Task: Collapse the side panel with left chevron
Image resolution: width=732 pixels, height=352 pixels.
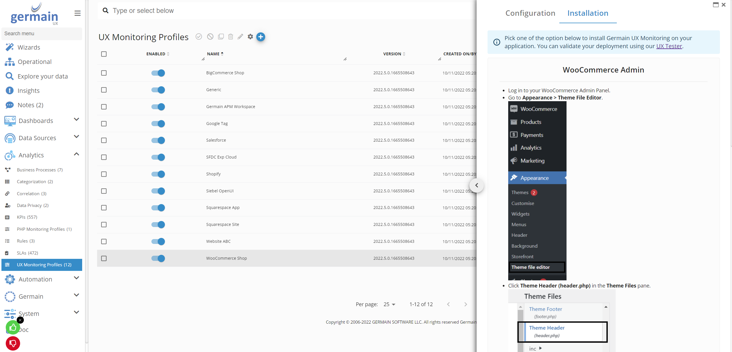Action: pos(477,185)
